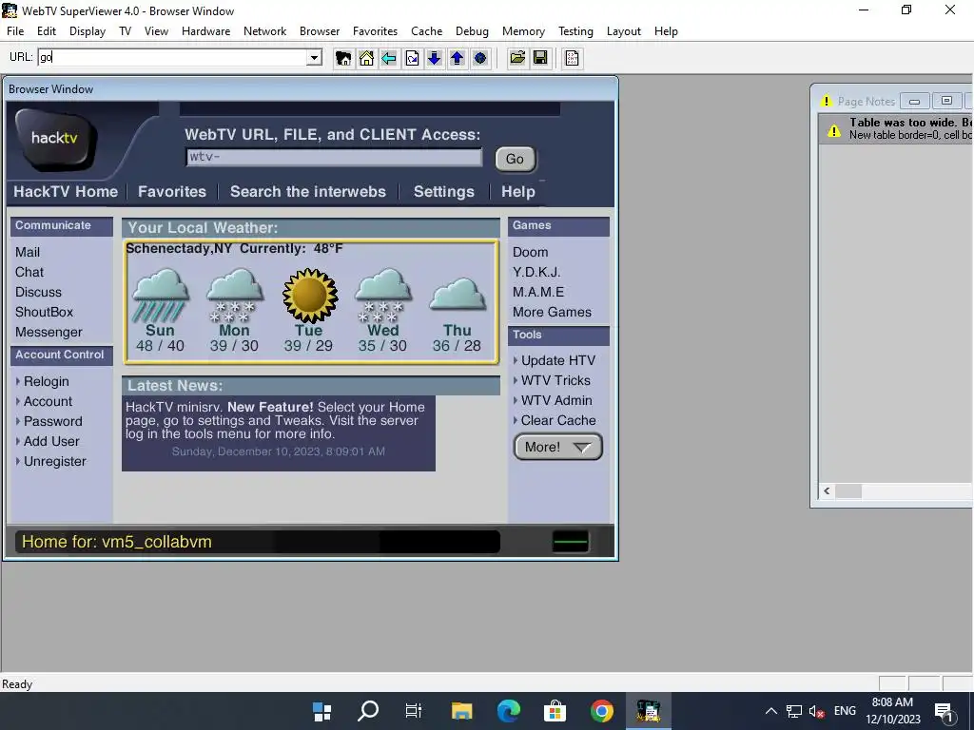Click Wednesday's snow cloud weather icon

coord(382,295)
